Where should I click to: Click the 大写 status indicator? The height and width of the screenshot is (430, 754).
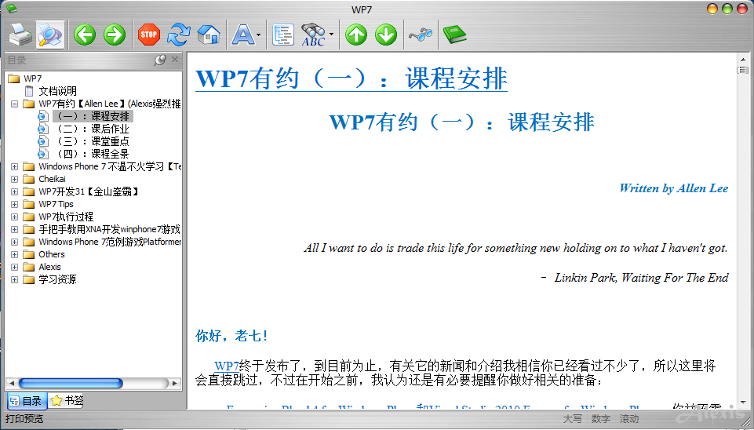tap(573, 419)
